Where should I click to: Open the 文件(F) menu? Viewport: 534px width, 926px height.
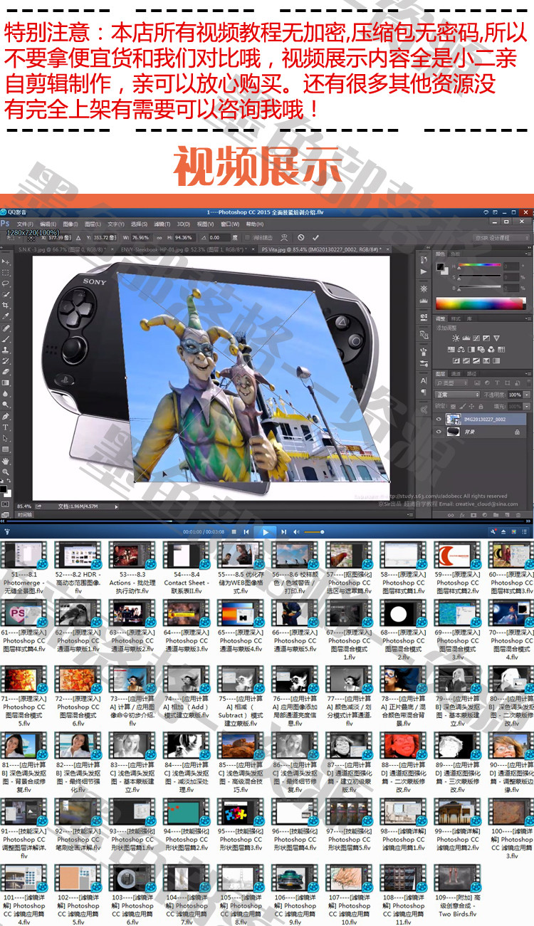click(x=25, y=224)
